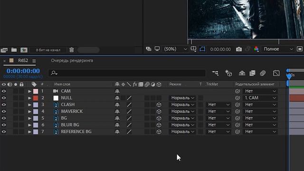The height and width of the screenshot is (171, 304).
Task: Open parent dropdown showing 1. CAM
Action: [260, 98]
